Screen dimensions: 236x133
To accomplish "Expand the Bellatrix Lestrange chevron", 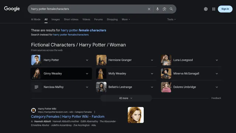I will [152, 87].
